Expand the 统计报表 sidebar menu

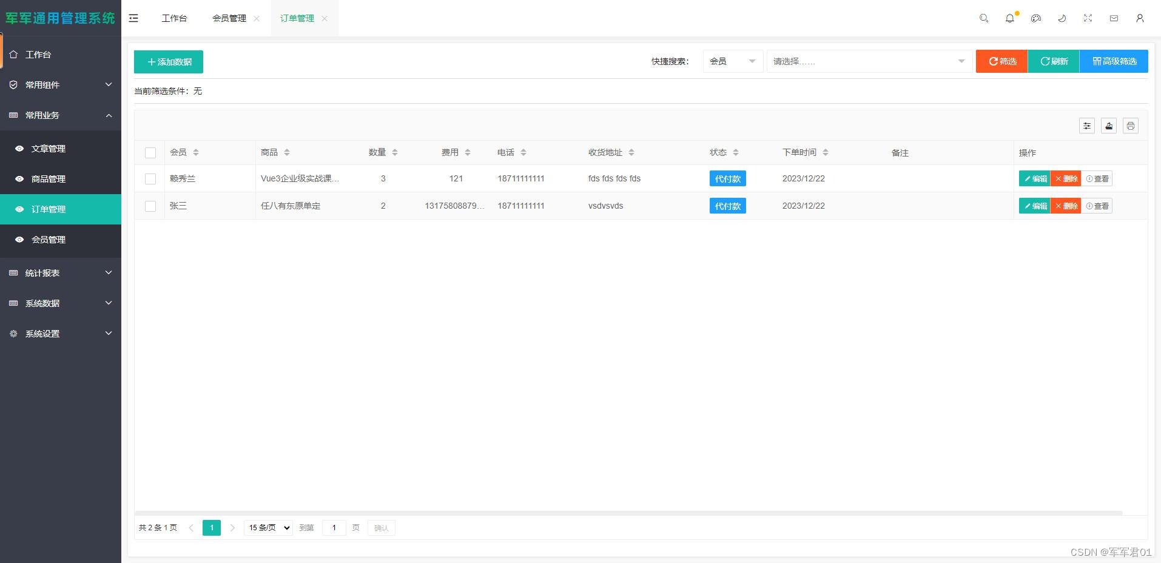(61, 273)
